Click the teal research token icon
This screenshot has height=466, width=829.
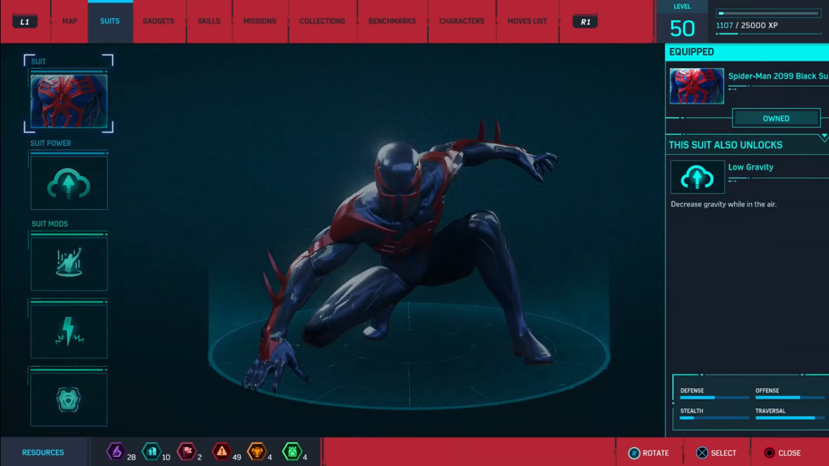(x=152, y=452)
